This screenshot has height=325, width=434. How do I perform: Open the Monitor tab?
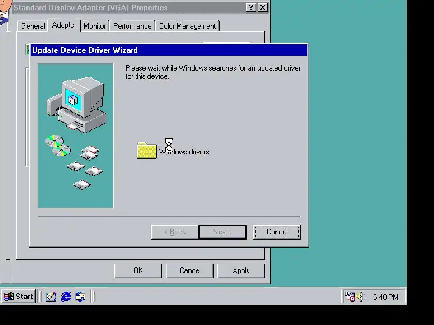tap(95, 26)
